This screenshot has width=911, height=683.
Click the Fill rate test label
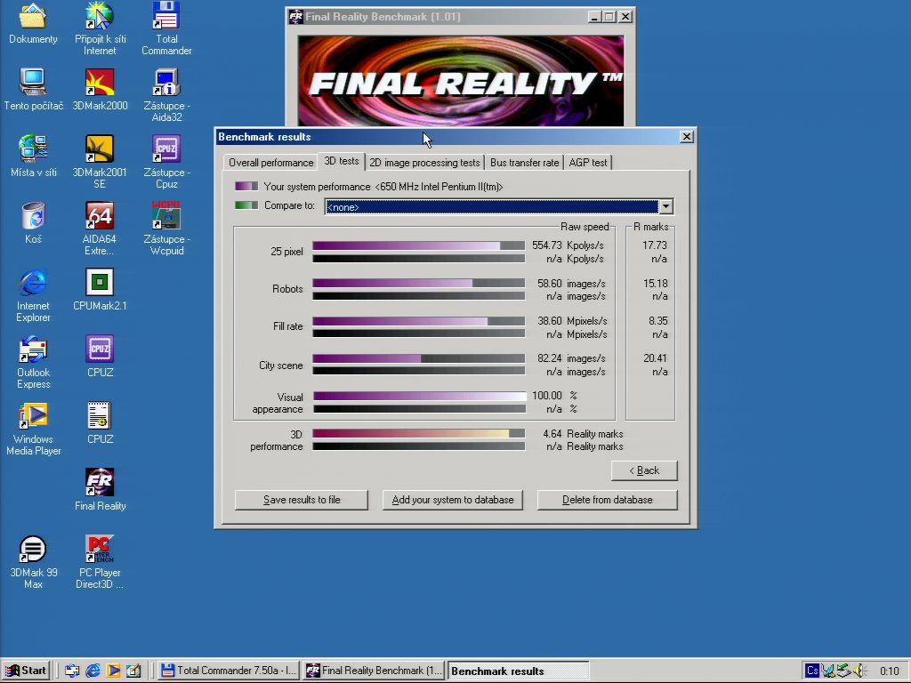tap(288, 325)
